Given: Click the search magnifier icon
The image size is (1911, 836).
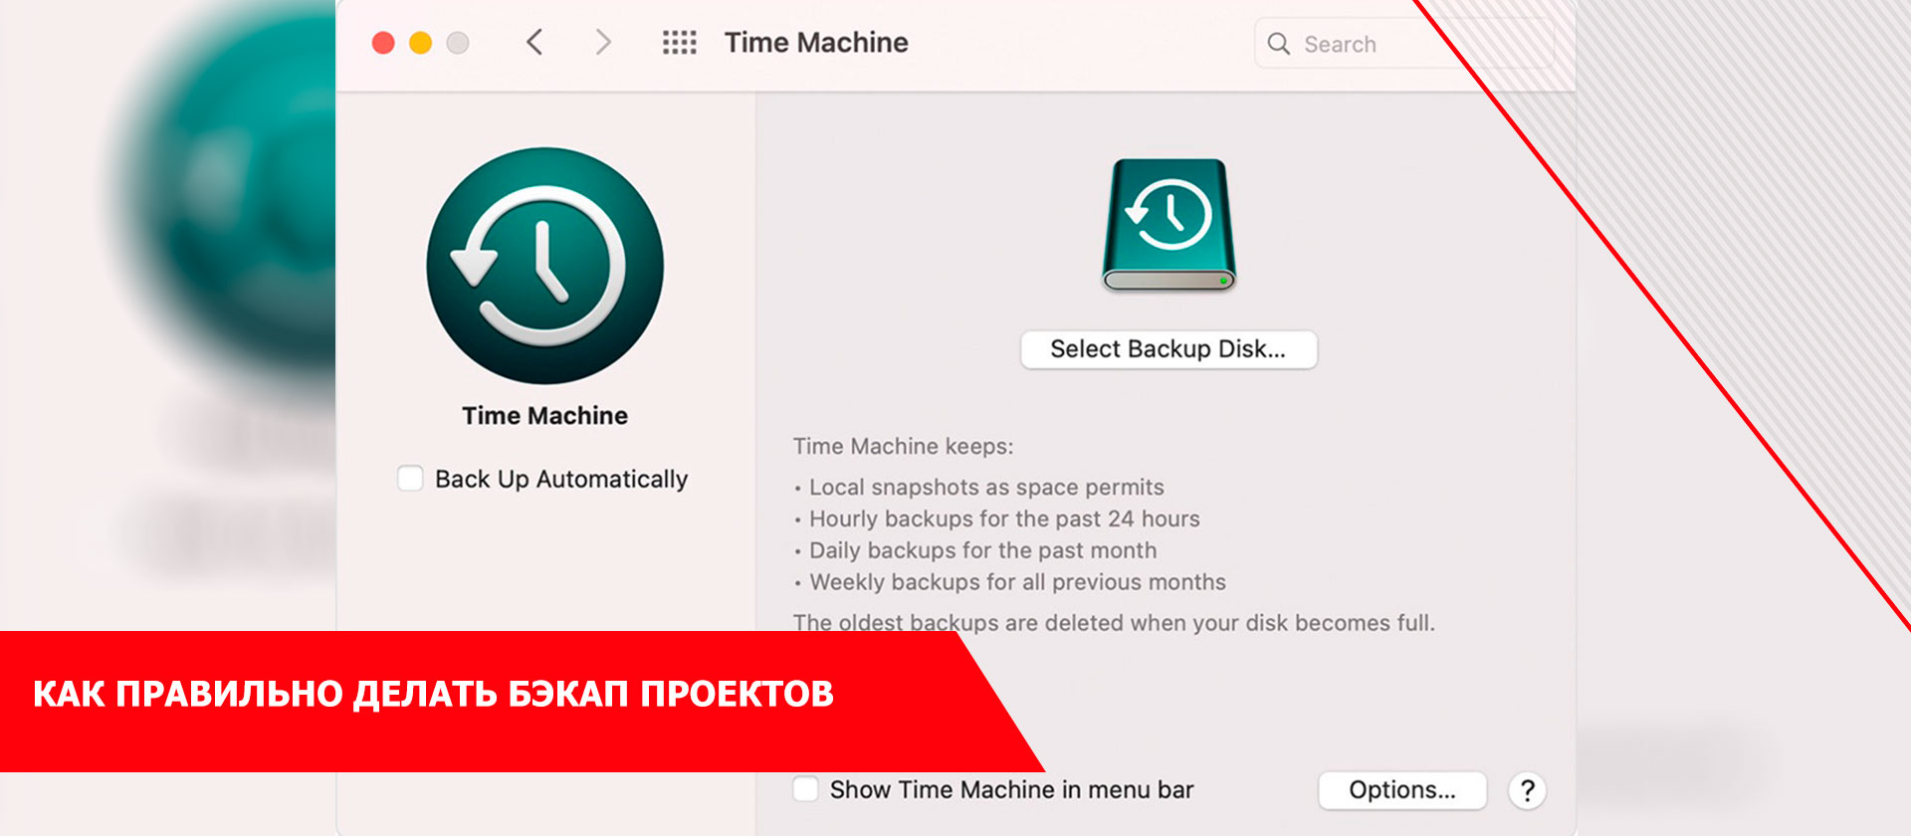Looking at the screenshot, I should (x=1279, y=44).
